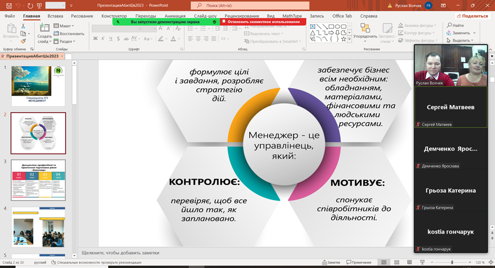Viewport: 495px width, 268px height.
Task: Open the Анимация ribbon tab
Action: 176,16
